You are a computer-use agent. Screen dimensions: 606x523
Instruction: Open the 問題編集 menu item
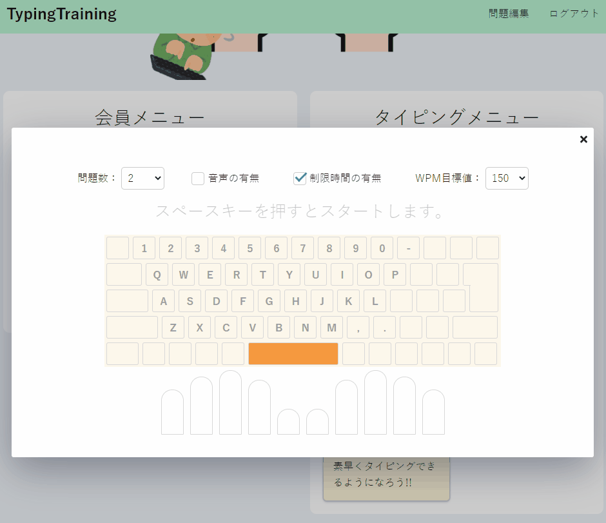click(507, 13)
